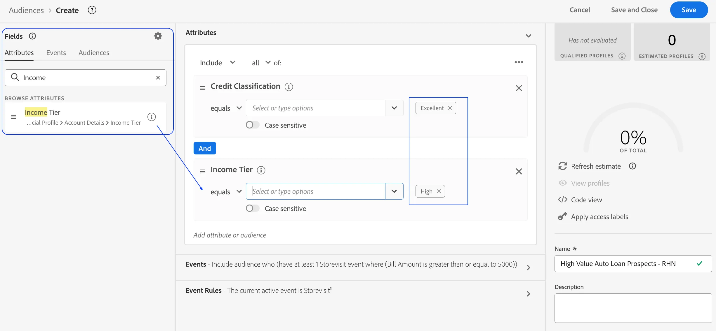Open Income Tier equals operator dropdown

pyautogui.click(x=226, y=191)
